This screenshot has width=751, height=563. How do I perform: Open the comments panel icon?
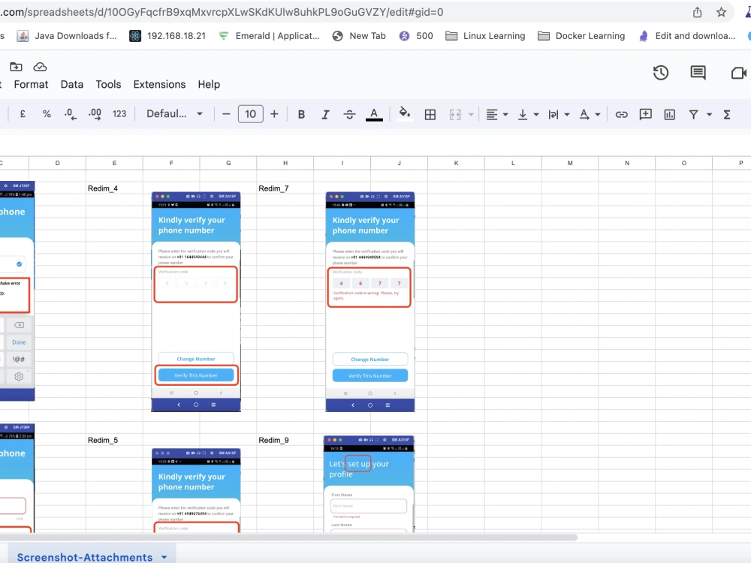(698, 73)
